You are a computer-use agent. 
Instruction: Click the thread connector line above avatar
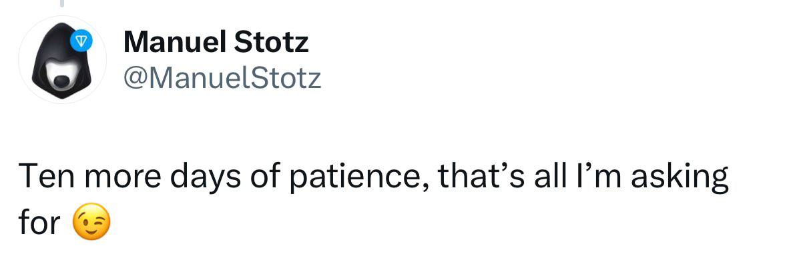pyautogui.click(x=62, y=3)
